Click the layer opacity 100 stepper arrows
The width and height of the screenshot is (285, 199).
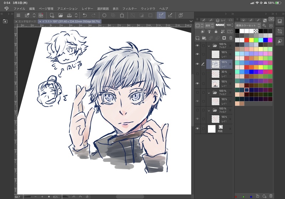[x=232, y=25]
